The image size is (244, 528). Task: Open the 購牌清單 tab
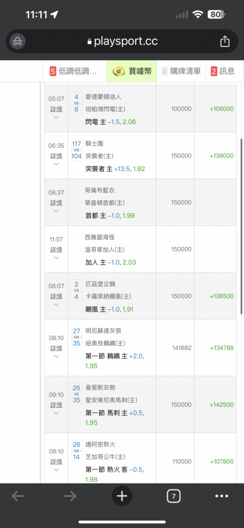(x=181, y=71)
